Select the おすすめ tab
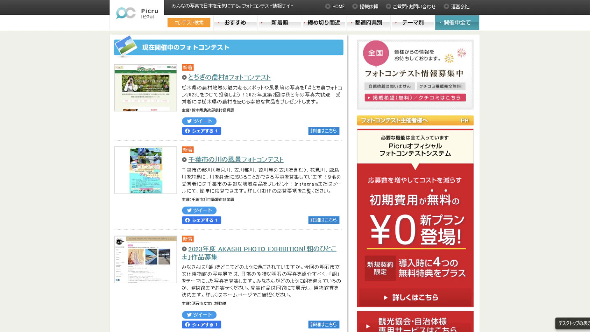 click(235, 23)
